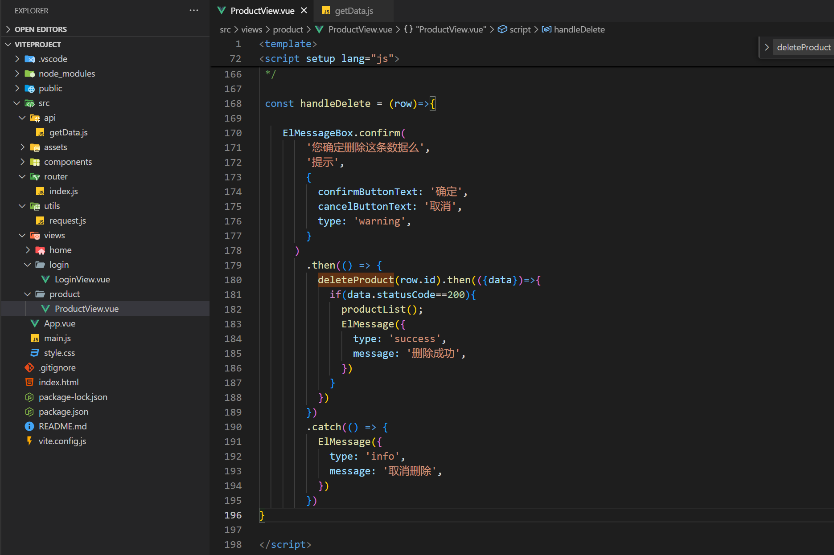Screen dimensions: 834x555
Task: Click the assets folder icon
Action: pos(35,147)
